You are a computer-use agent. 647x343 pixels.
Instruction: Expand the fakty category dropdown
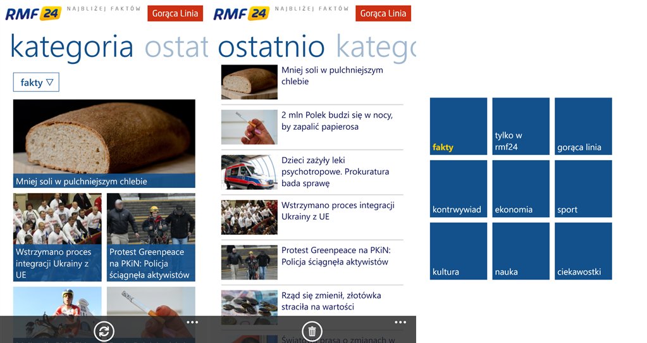point(36,82)
